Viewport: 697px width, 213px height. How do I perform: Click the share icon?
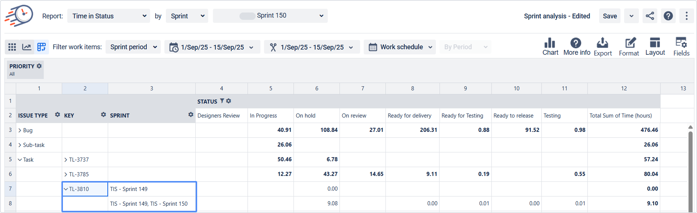[x=650, y=16]
